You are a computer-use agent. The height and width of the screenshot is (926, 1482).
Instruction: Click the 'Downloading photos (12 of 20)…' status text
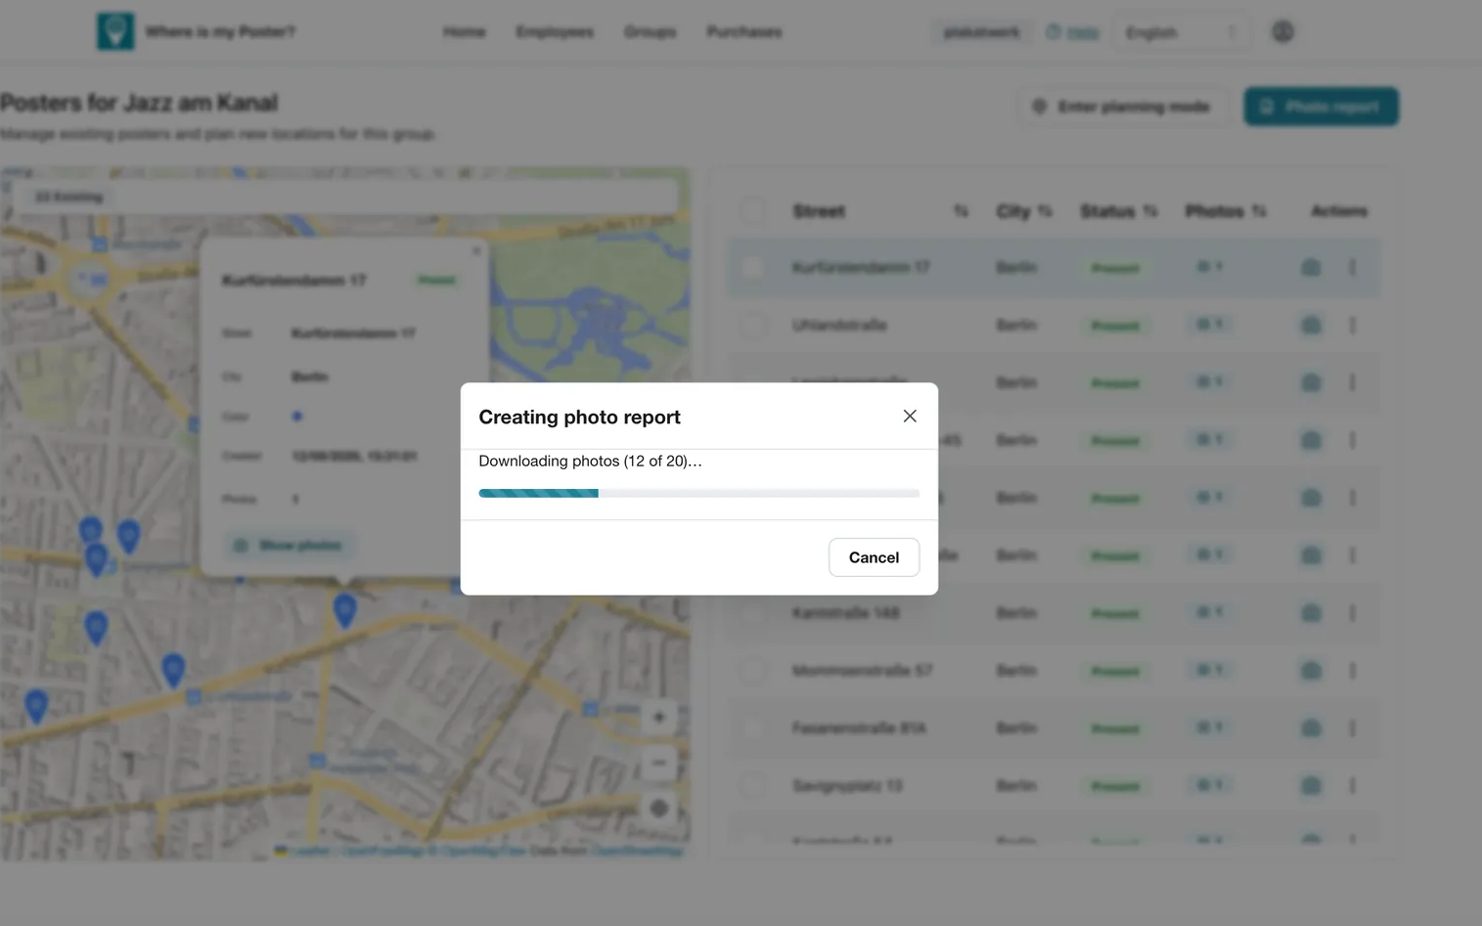click(x=590, y=462)
